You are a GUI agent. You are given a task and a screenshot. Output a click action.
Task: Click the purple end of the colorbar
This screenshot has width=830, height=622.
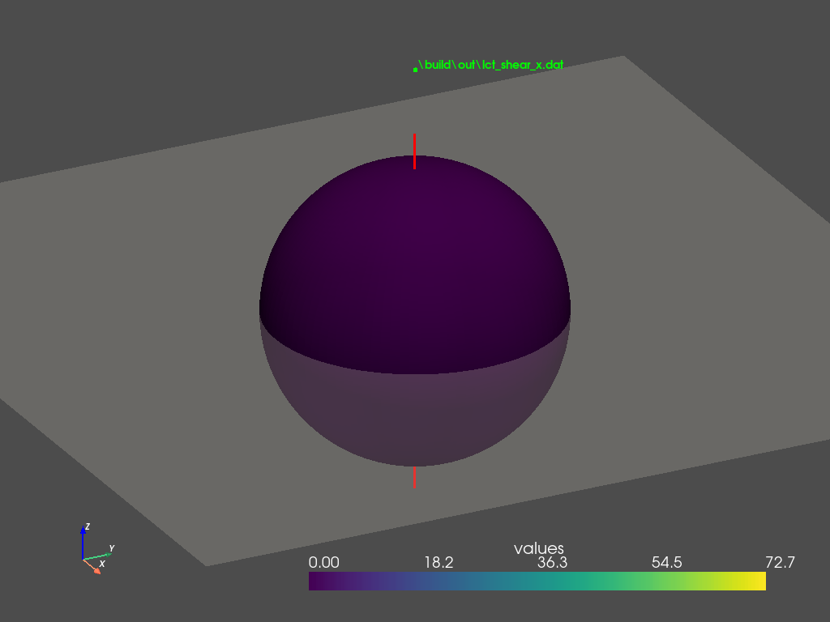(319, 581)
